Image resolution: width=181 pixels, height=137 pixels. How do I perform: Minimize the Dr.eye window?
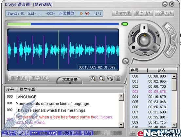coord(165,4)
